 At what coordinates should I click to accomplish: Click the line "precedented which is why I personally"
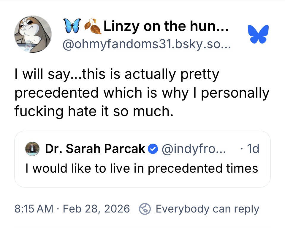pos(142,93)
